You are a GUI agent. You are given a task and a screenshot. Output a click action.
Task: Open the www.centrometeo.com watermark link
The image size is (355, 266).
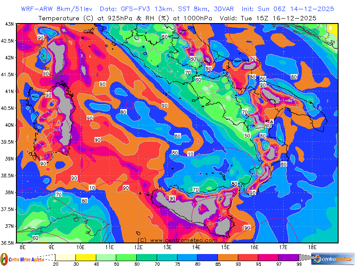[x=183, y=240]
